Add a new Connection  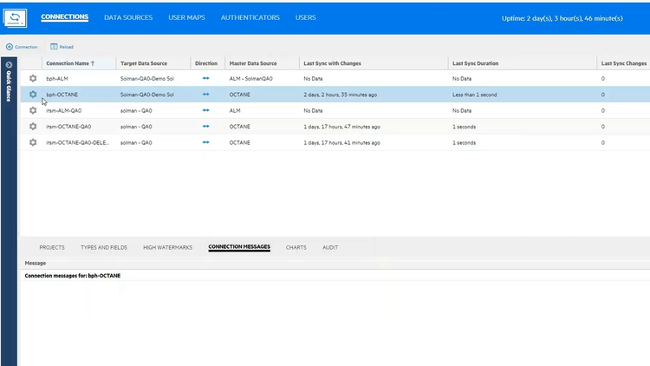coord(22,47)
